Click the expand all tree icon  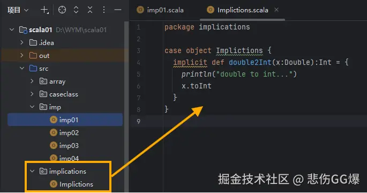tap(76, 10)
